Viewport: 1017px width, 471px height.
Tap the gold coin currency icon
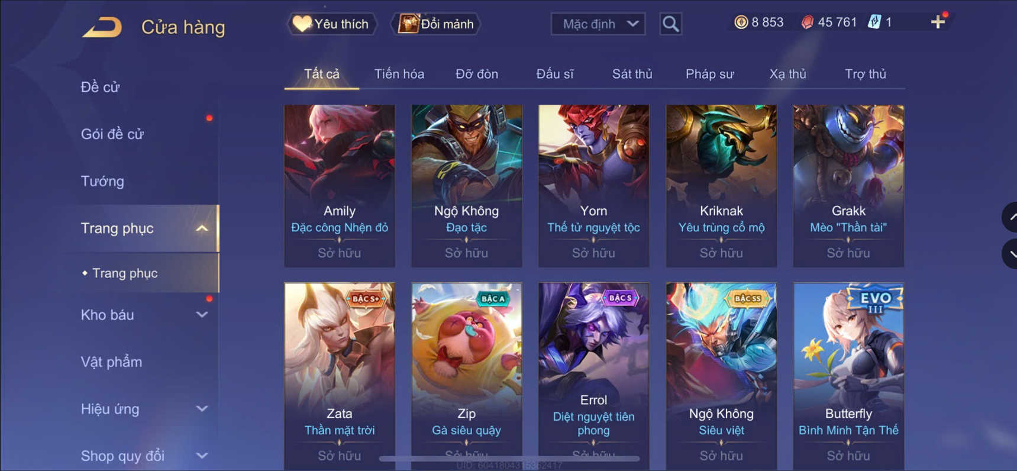[x=741, y=22]
